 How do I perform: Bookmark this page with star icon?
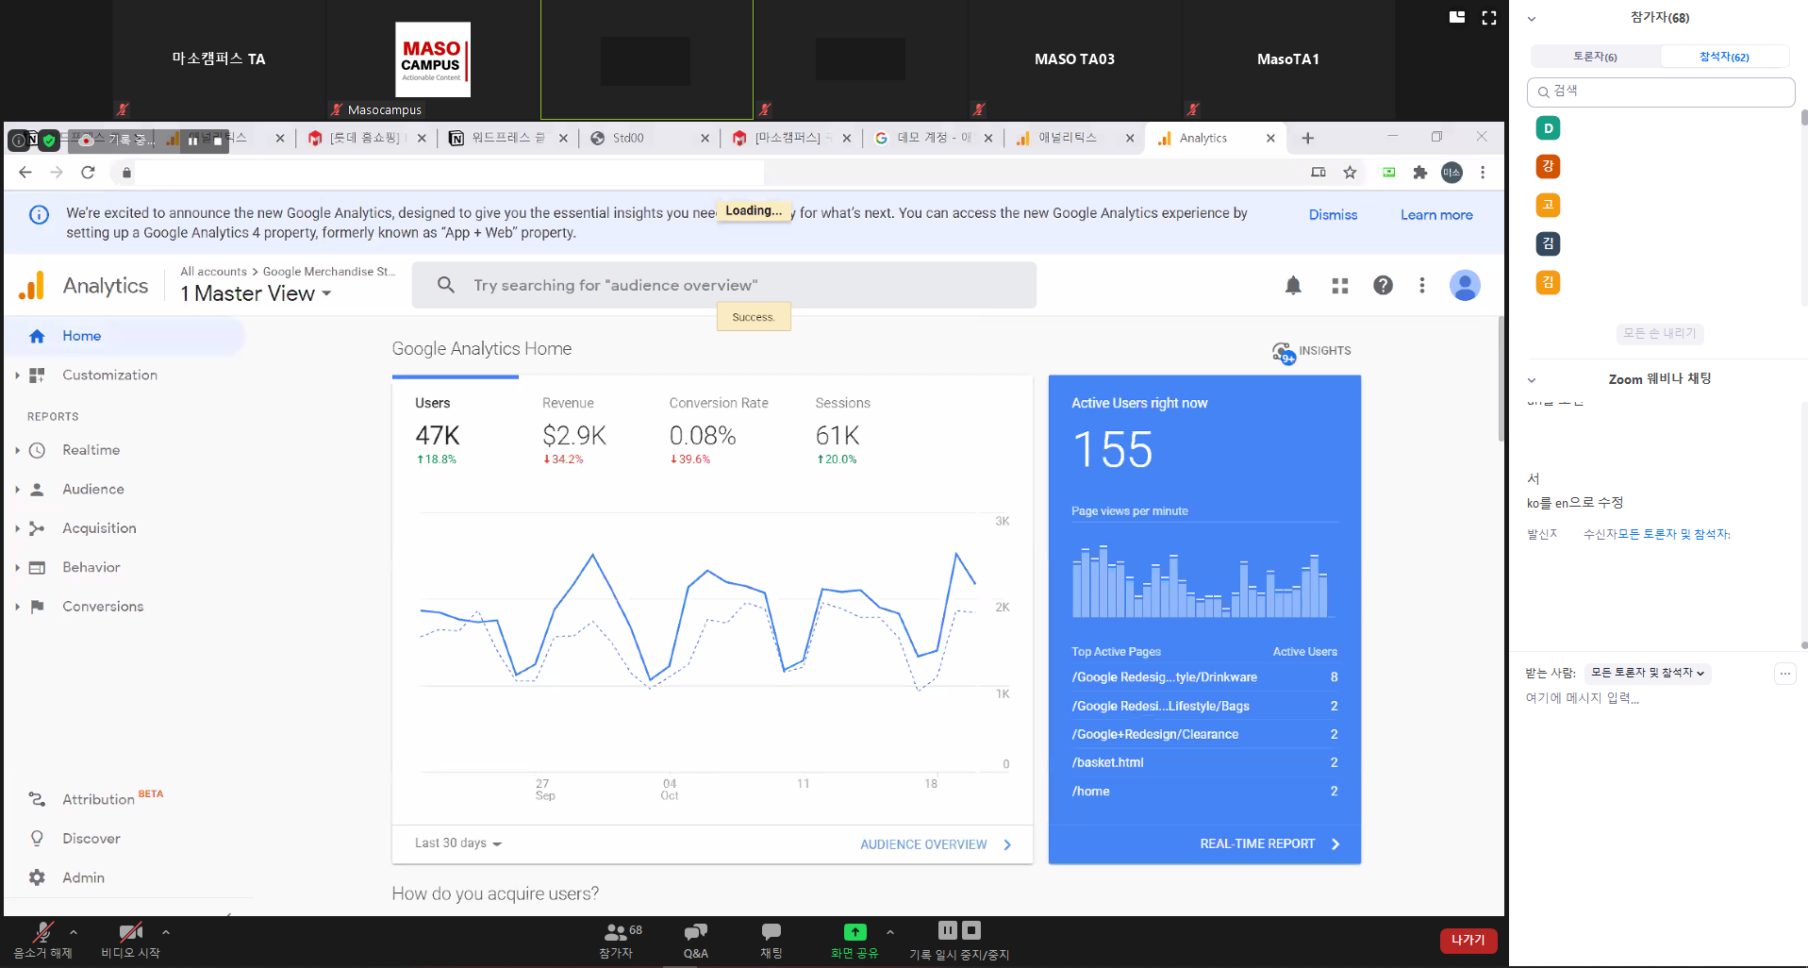tap(1350, 173)
